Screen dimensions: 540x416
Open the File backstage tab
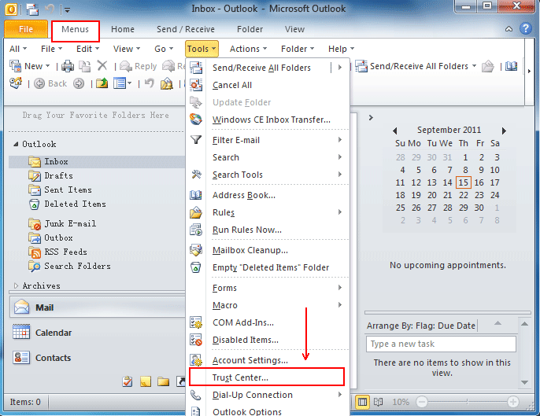point(26,29)
